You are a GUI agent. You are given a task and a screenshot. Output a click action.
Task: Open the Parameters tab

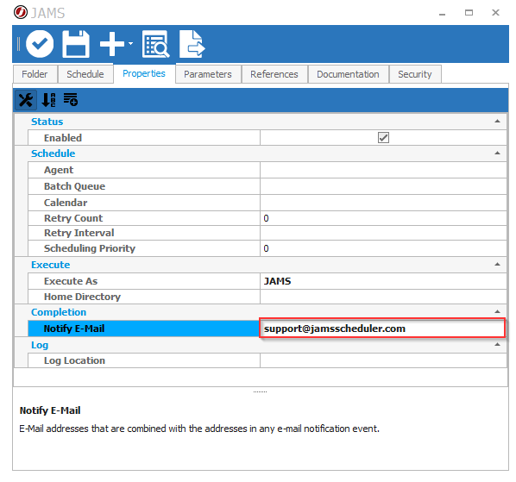click(x=208, y=74)
